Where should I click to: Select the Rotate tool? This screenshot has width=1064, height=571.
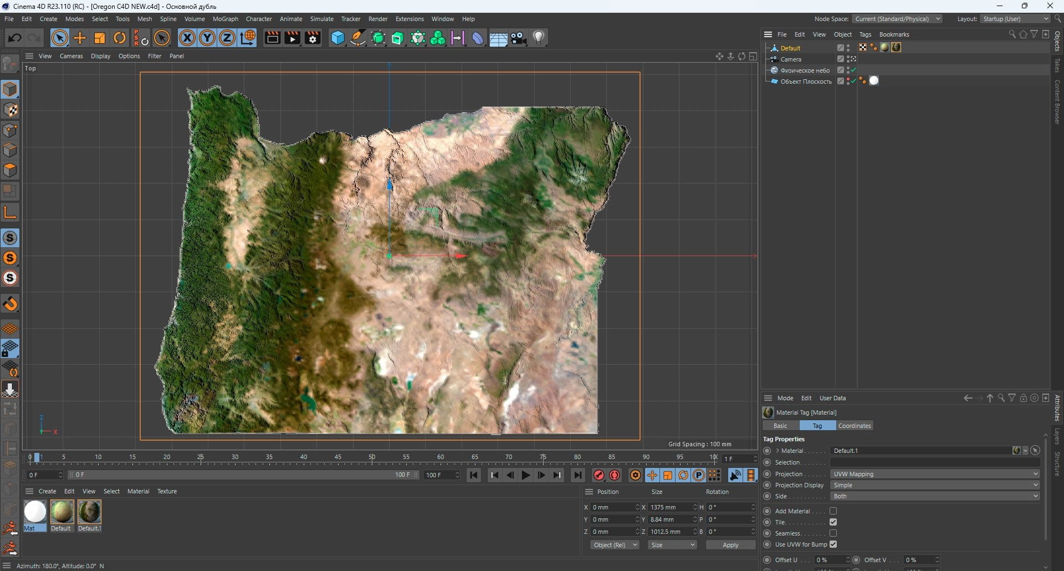click(120, 38)
